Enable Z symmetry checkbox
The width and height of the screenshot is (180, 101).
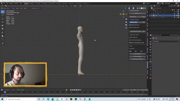141,51
